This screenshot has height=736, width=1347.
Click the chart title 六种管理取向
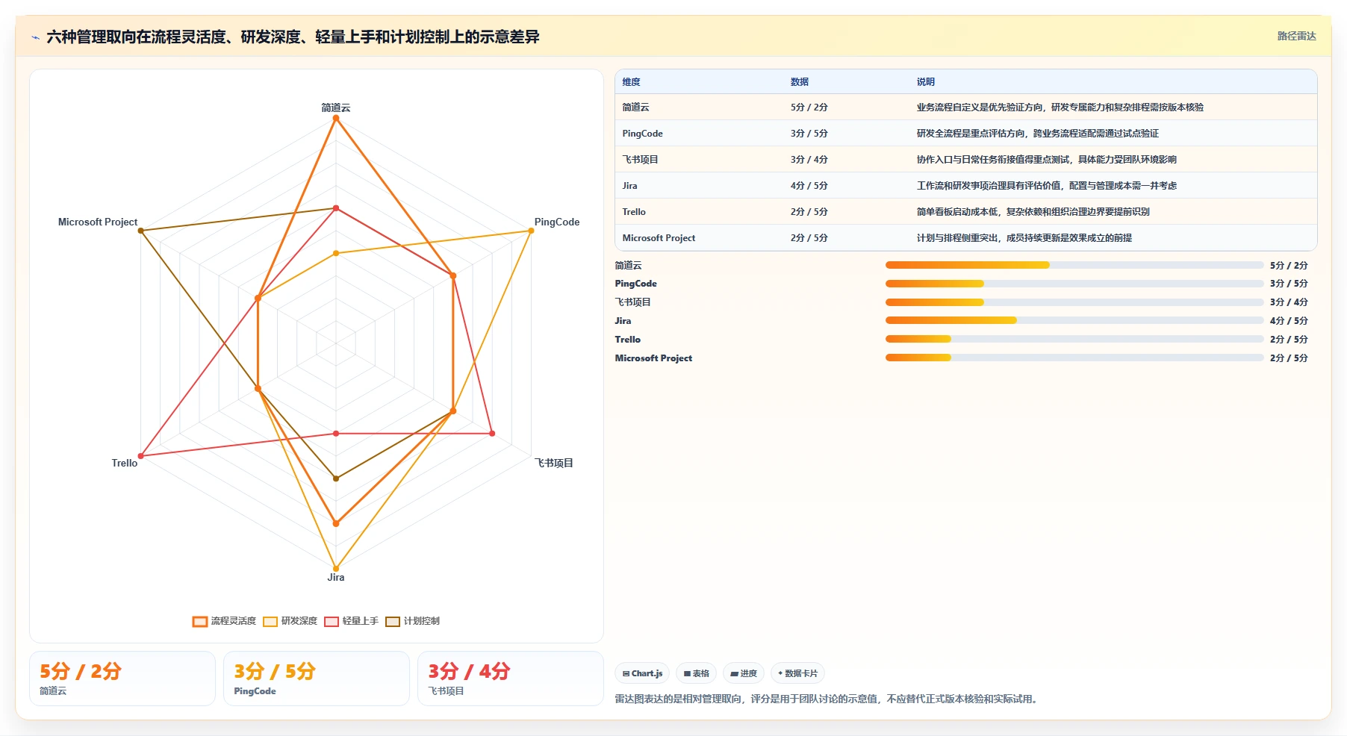click(x=293, y=37)
